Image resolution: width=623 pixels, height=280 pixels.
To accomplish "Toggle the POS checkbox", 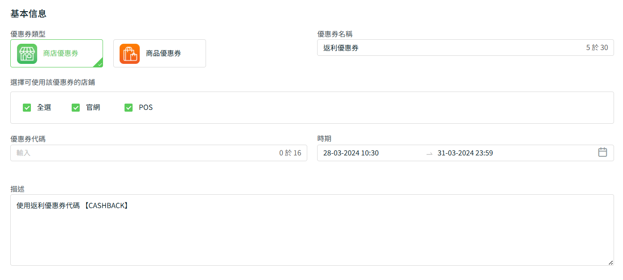I will point(129,108).
